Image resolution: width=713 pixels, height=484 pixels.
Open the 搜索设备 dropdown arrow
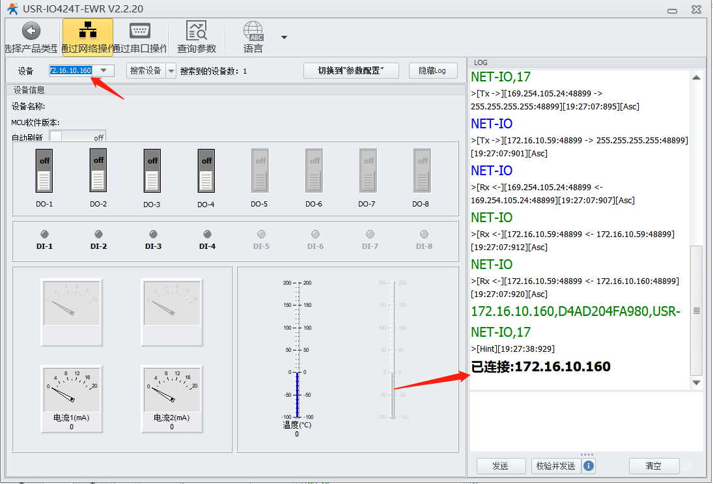coord(171,70)
